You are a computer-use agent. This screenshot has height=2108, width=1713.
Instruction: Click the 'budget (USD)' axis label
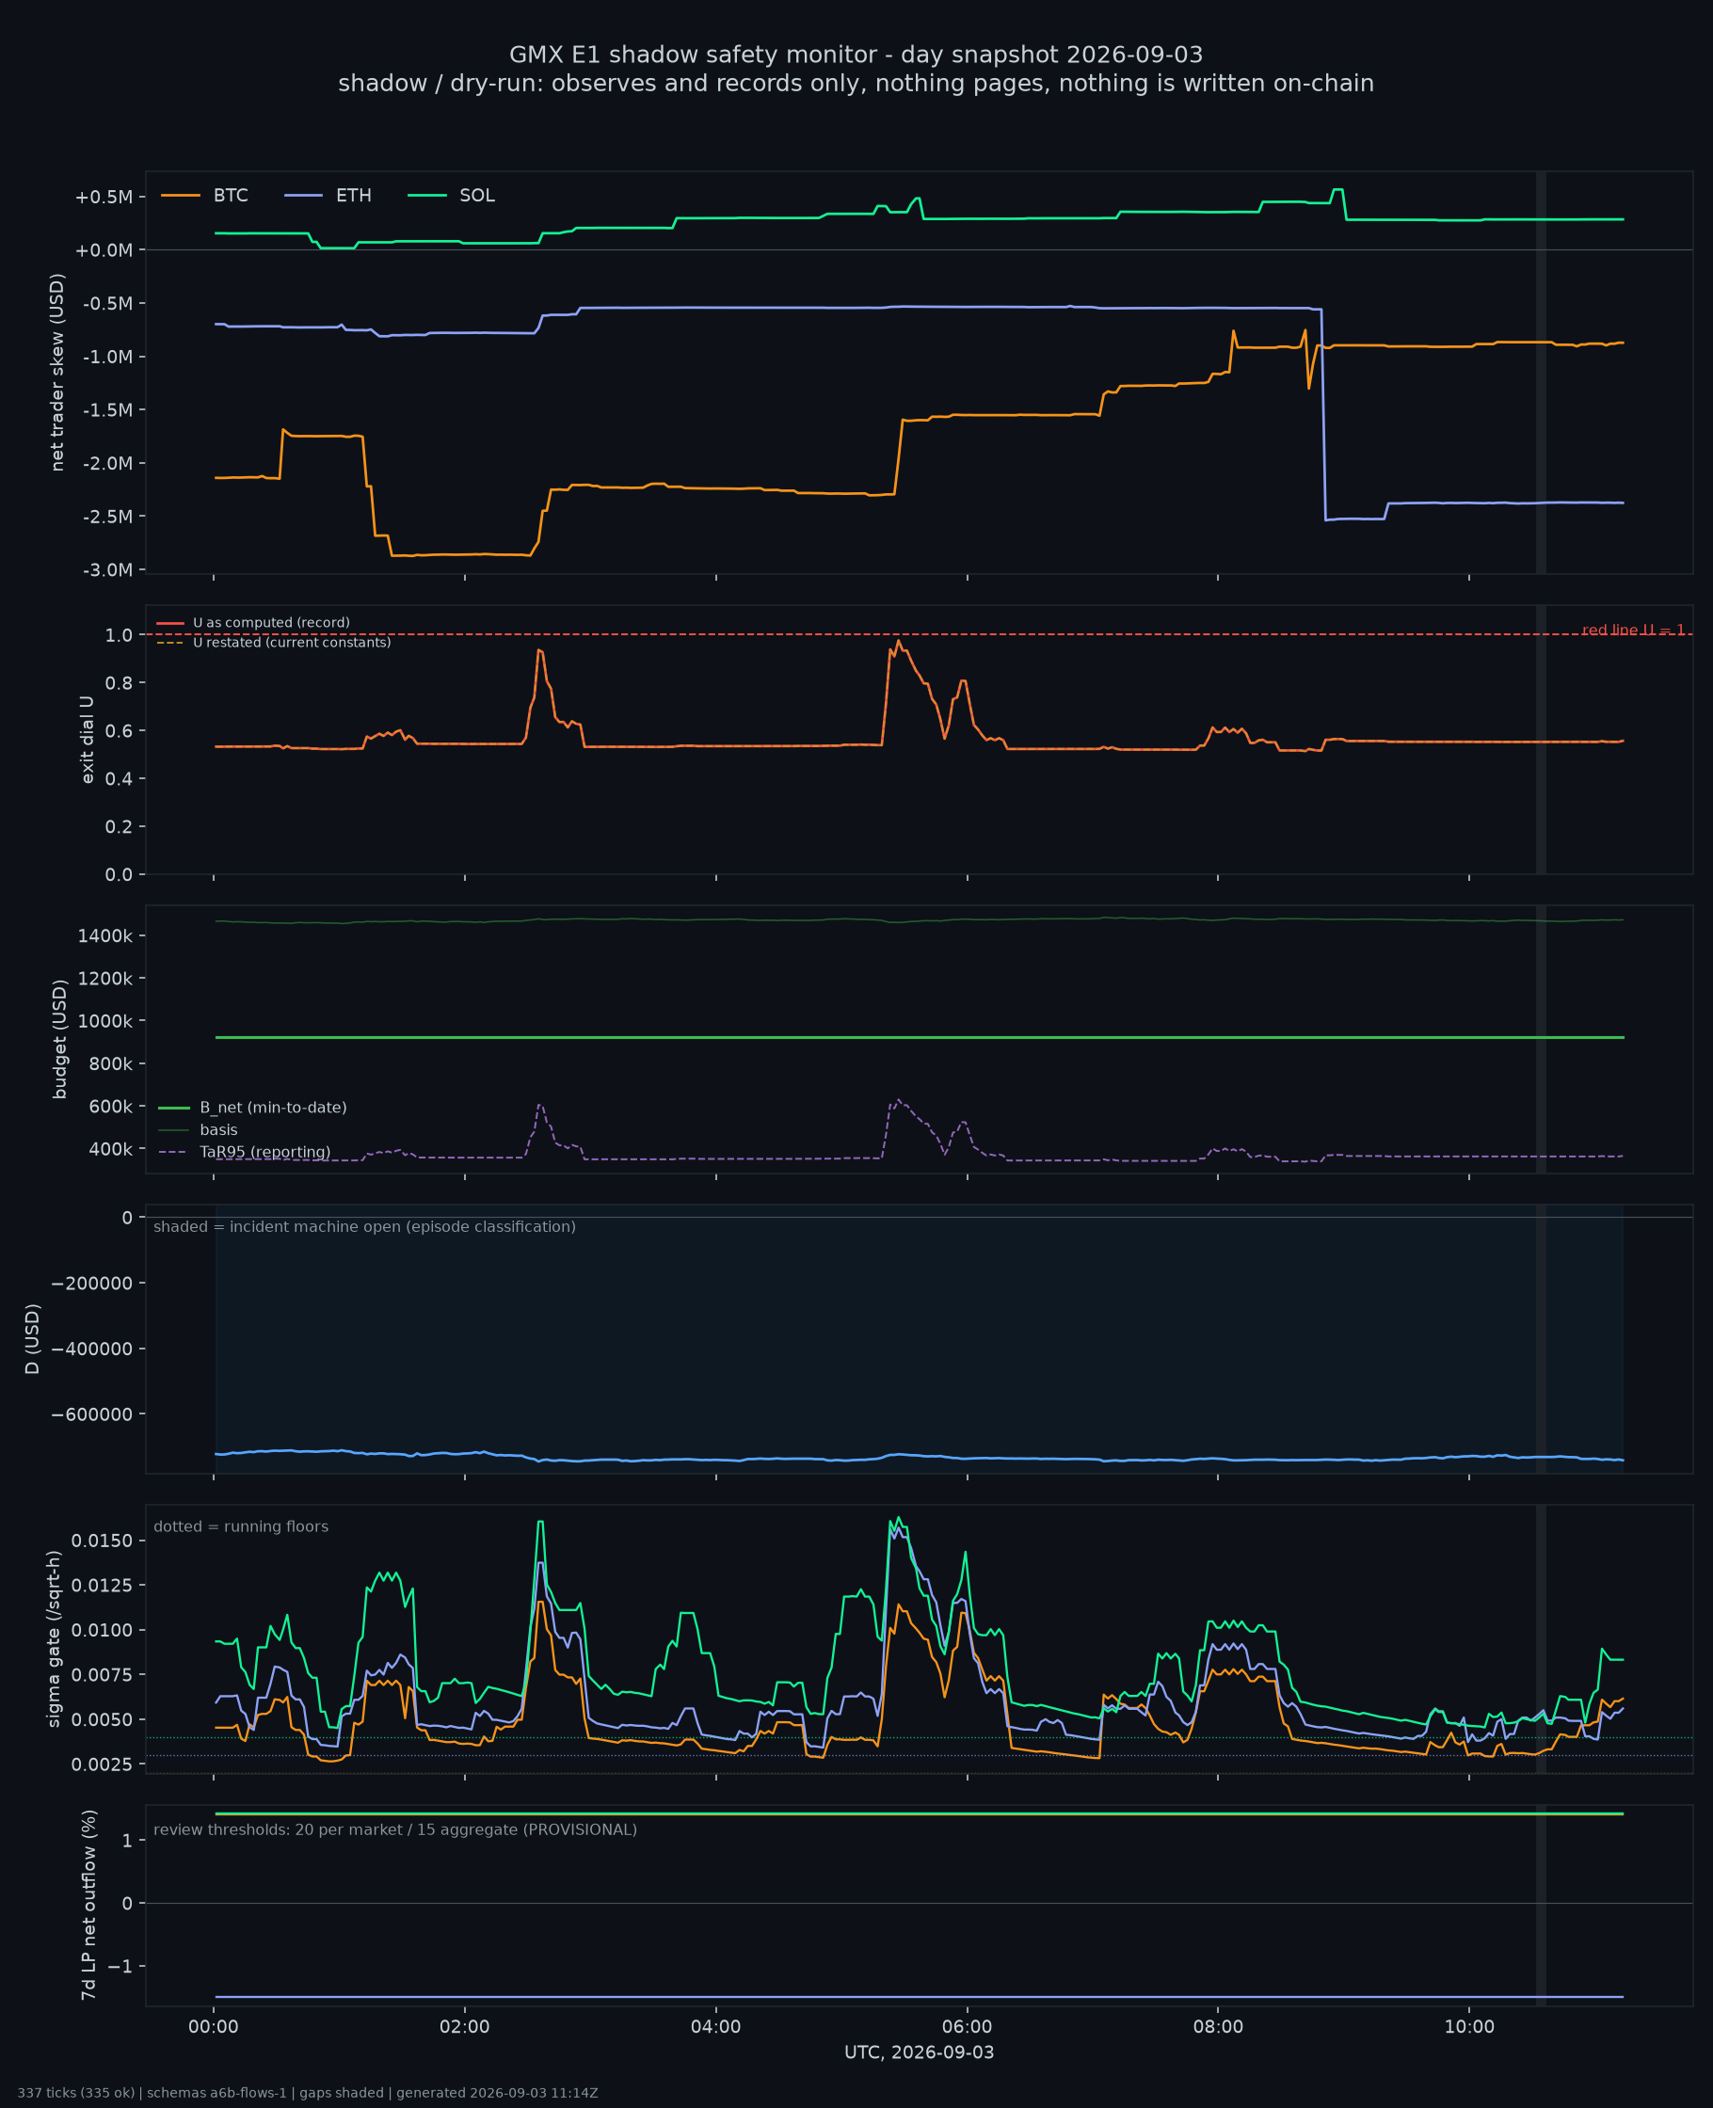tap(59, 1039)
